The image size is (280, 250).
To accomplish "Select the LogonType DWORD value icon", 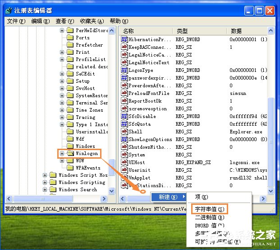I will coord(124,70).
